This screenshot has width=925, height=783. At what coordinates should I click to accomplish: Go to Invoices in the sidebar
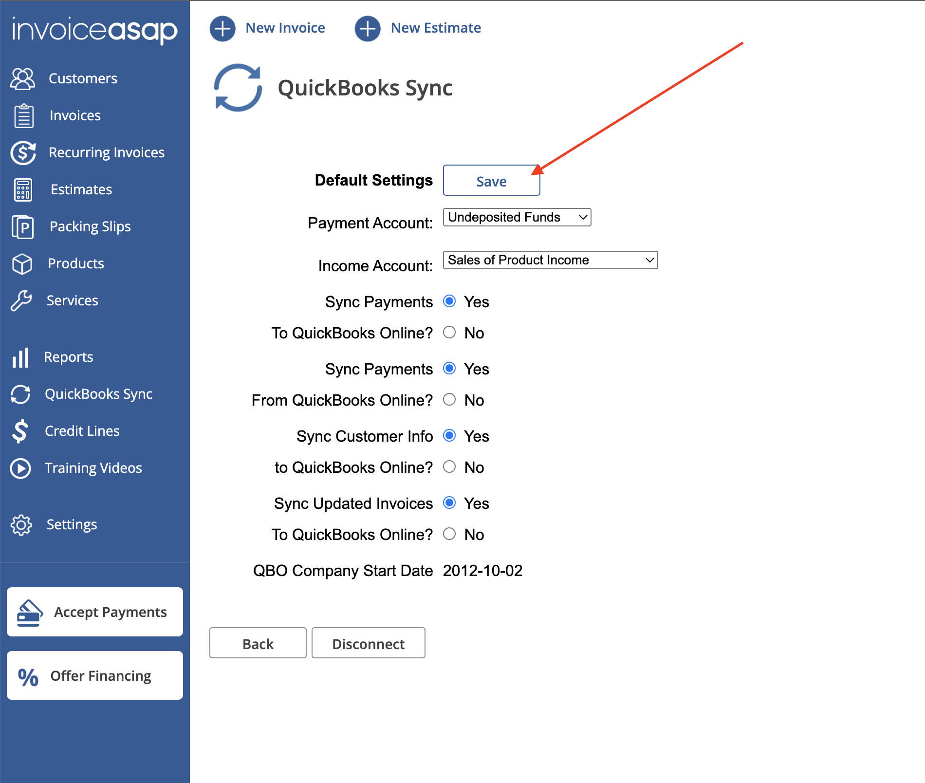click(75, 115)
